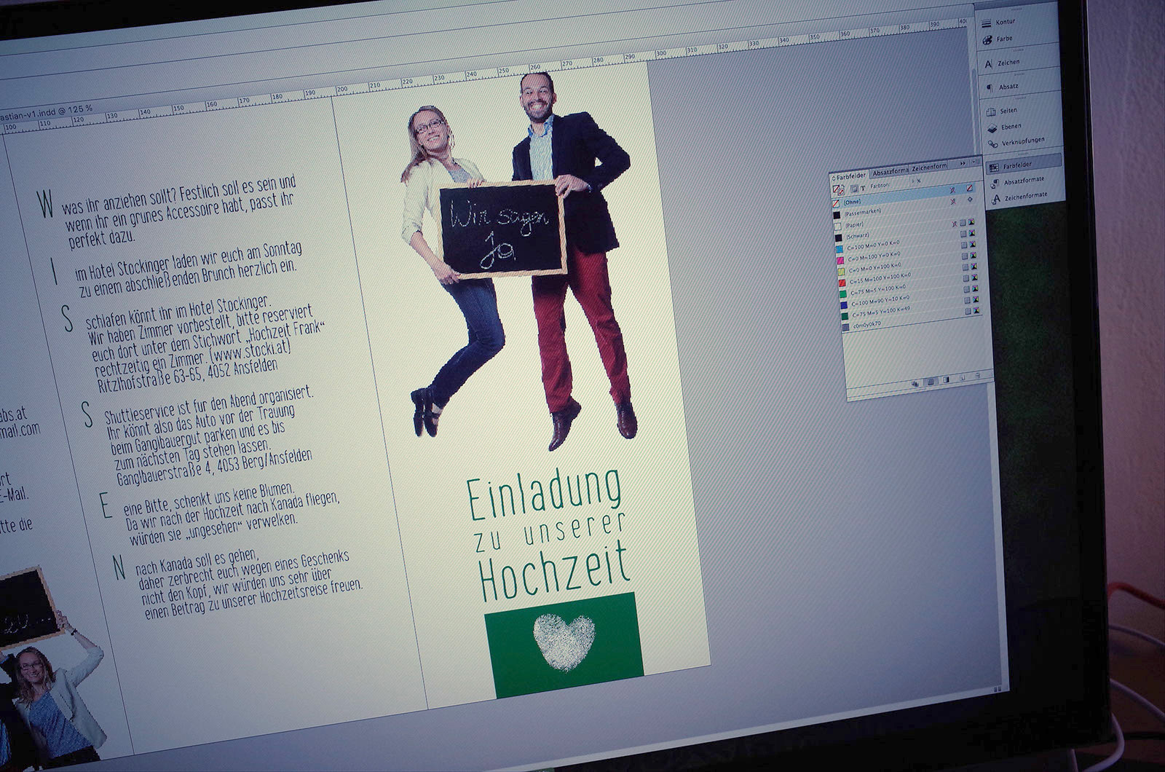Select the green C=75 M=5 Y=100 K=0 swatch
Viewport: 1165px width, 772px height.
pos(909,288)
